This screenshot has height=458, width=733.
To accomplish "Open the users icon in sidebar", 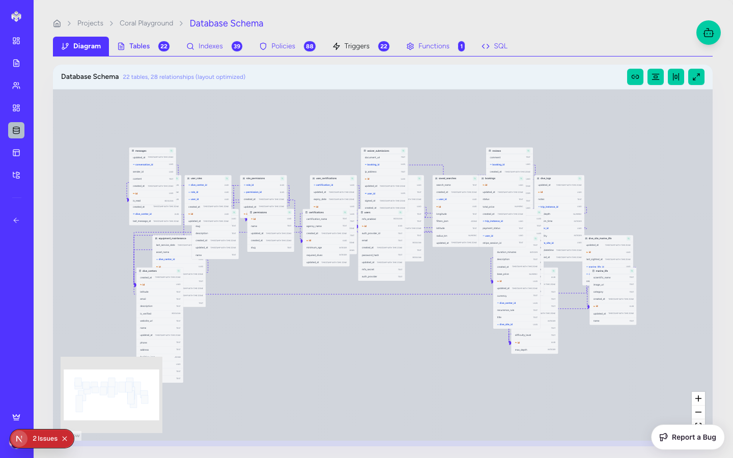I will pos(16,85).
